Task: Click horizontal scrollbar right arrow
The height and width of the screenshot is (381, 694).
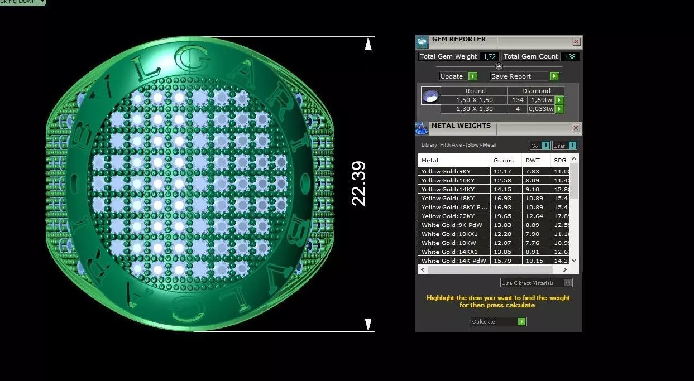Action: pyautogui.click(x=566, y=269)
